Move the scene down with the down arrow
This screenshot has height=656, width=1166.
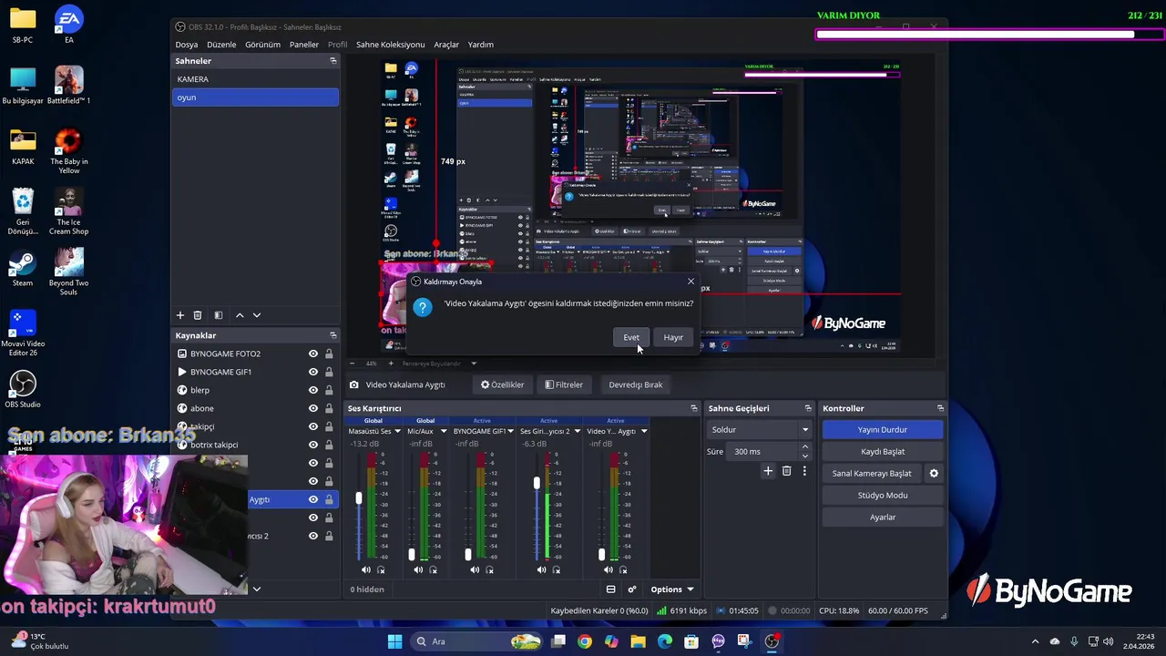click(257, 315)
